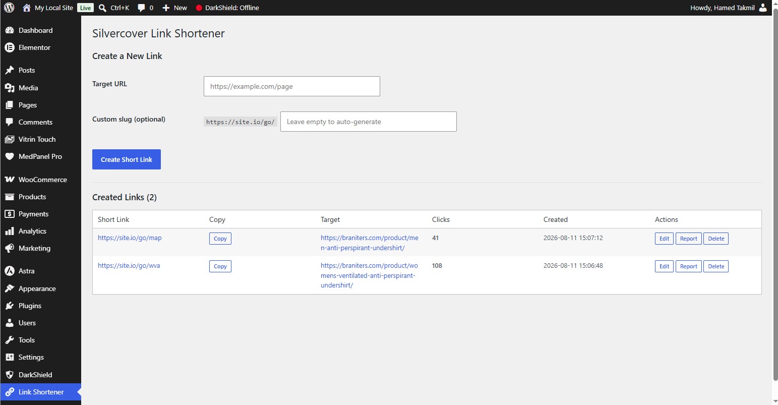This screenshot has height=405, width=778.
Task: Click the Users icon in sidebar
Action: [x=9, y=323]
